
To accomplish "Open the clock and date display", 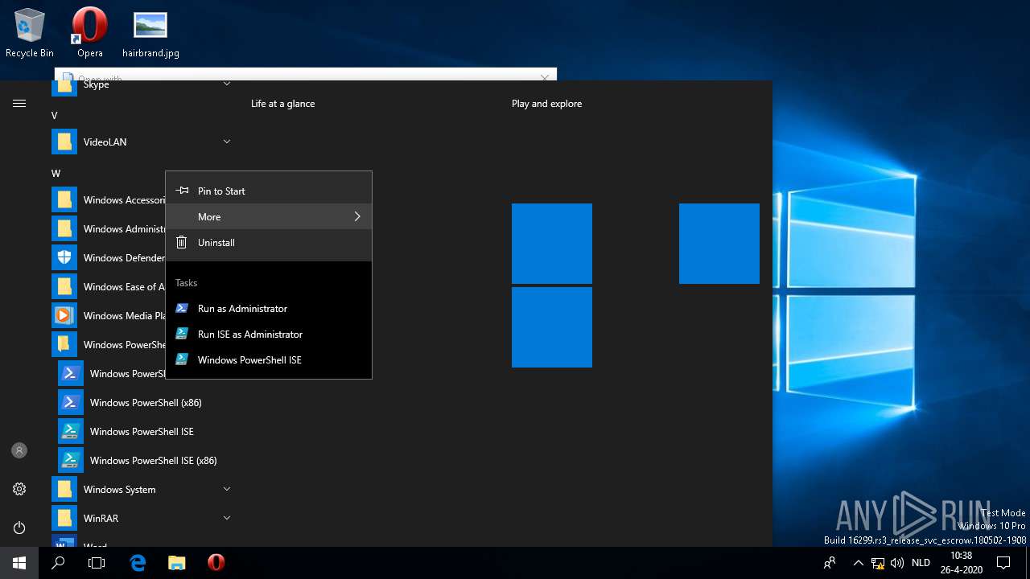I will pyautogui.click(x=961, y=563).
